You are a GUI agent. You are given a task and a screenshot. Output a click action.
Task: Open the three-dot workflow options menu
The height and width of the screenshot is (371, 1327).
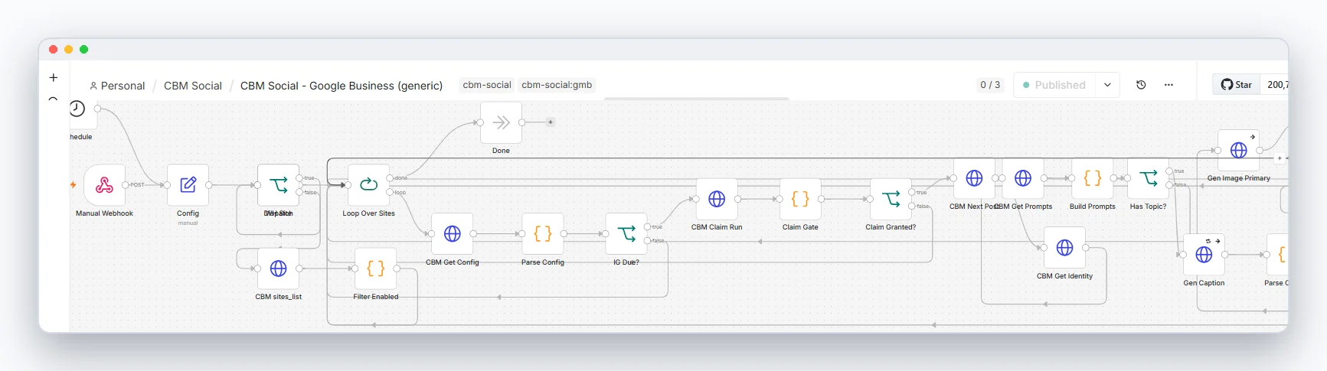1168,85
